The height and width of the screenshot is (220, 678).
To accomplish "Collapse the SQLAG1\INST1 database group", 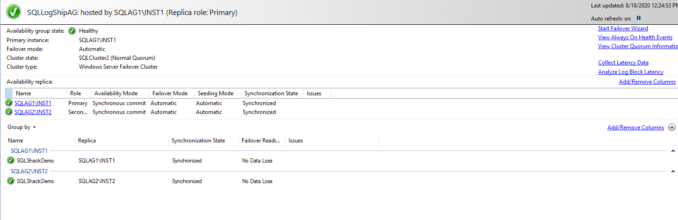I will click(673, 151).
